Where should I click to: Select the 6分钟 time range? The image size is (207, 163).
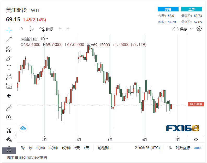[x=40, y=148]
